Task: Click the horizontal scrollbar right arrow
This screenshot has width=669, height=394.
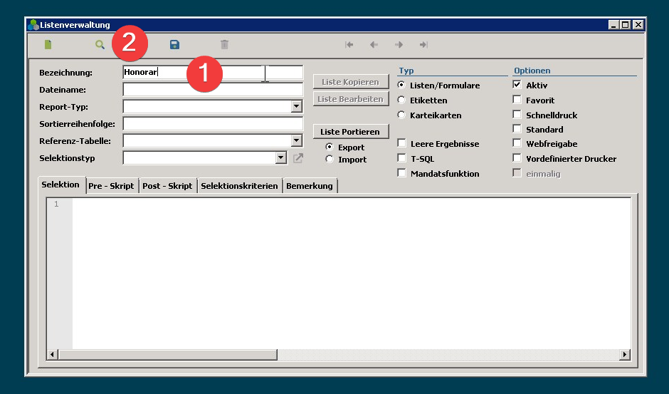Action: pos(625,354)
